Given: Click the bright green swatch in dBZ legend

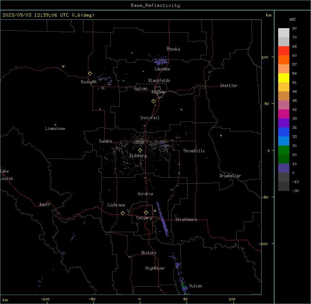Looking at the screenshot, I should point(284,150).
